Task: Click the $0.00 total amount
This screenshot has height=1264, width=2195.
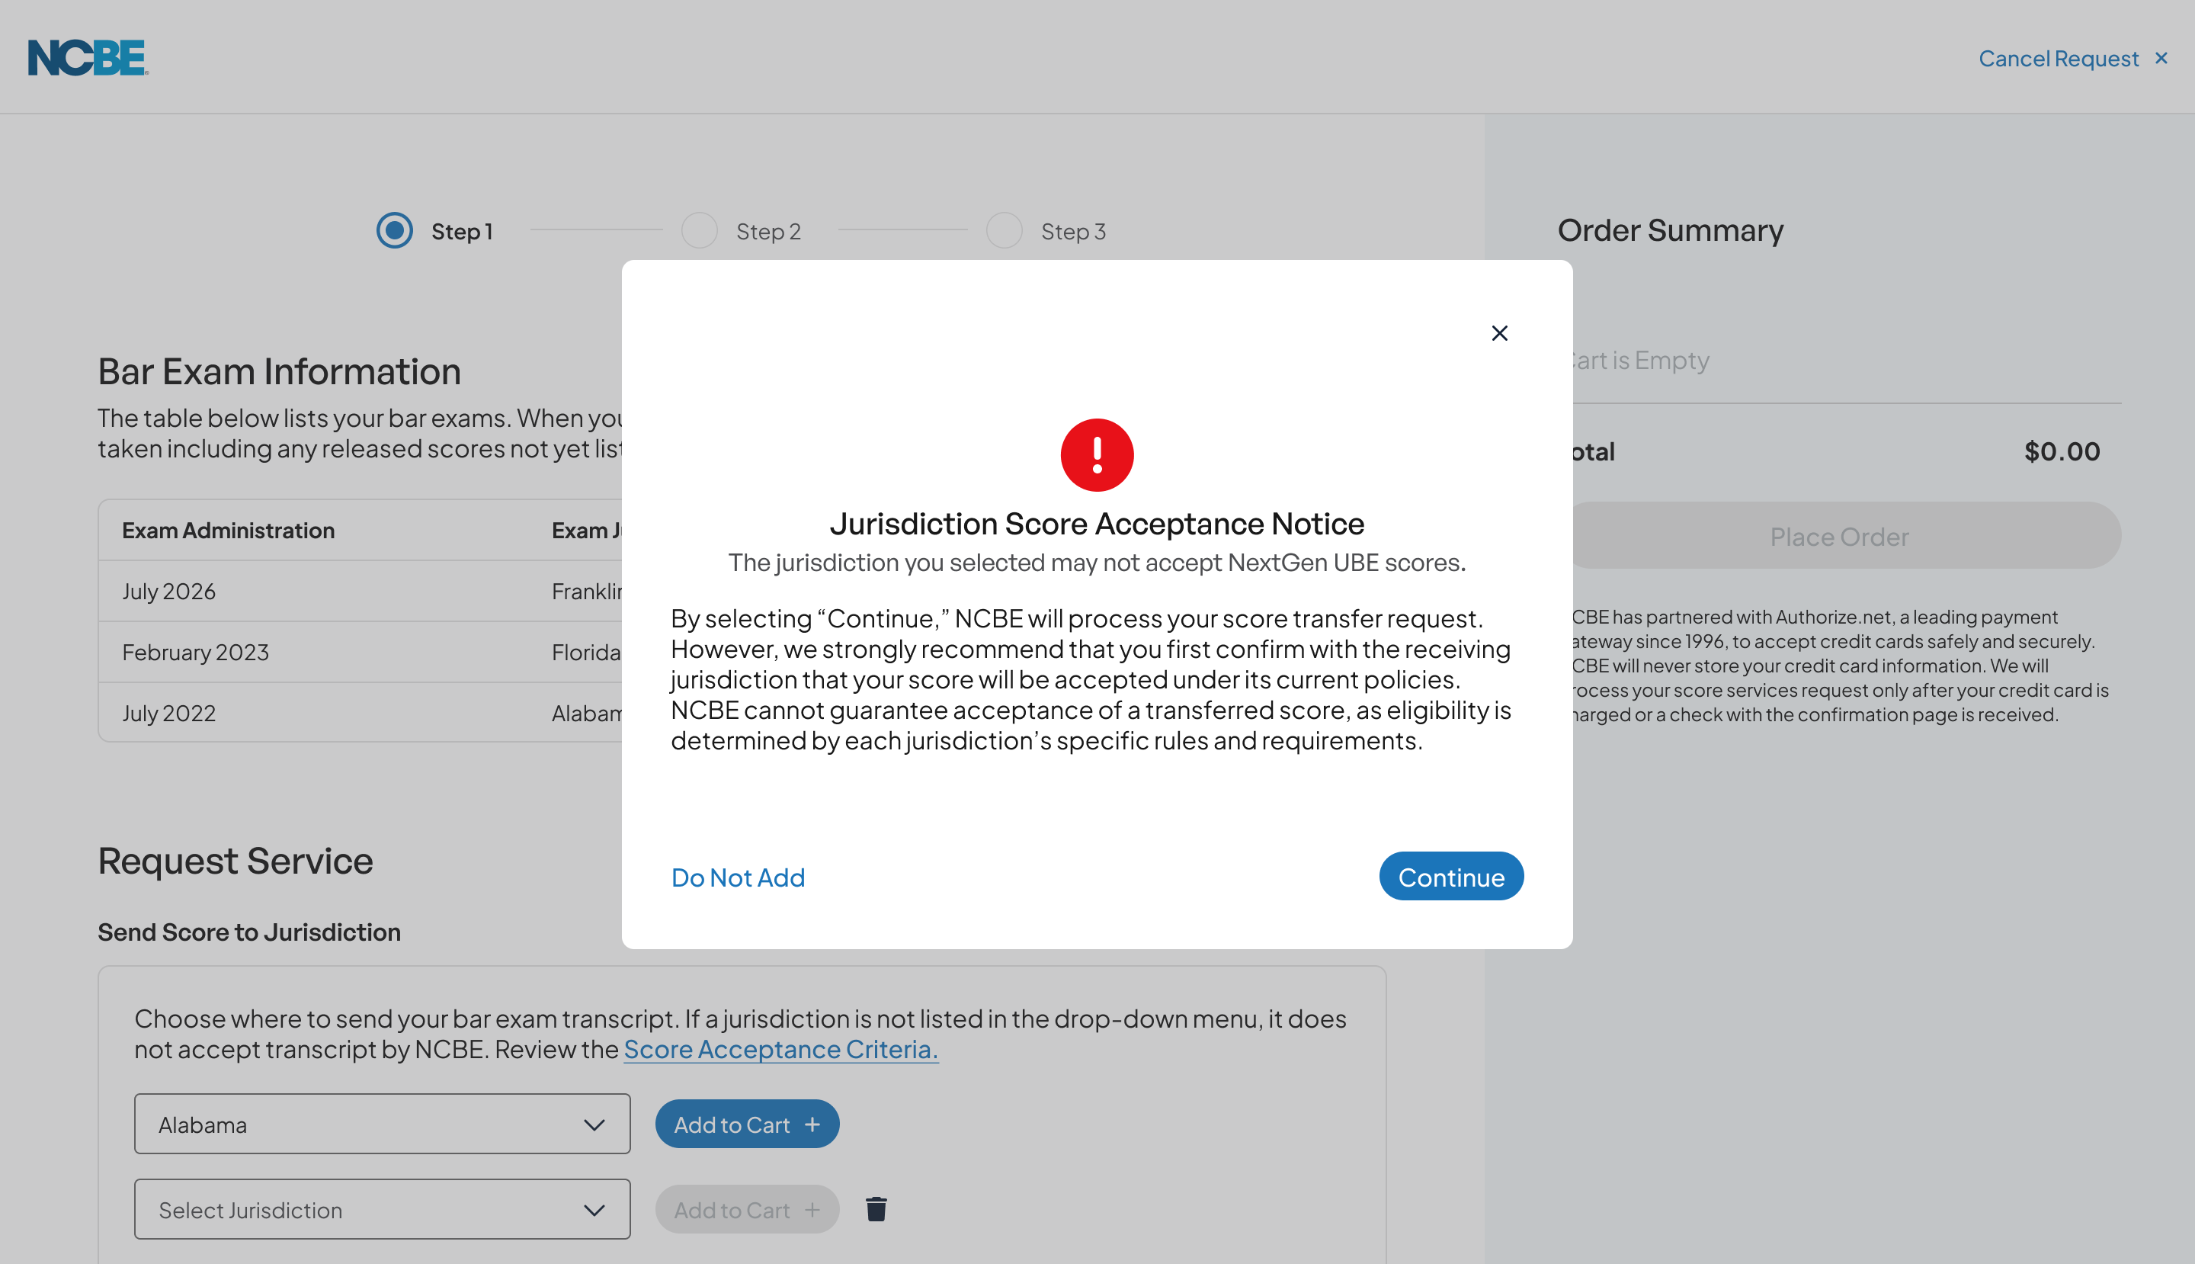Action: (2062, 451)
